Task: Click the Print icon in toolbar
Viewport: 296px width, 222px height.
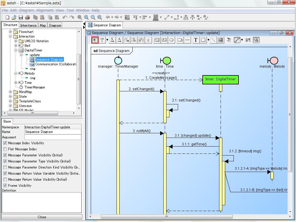Action: (27, 17)
